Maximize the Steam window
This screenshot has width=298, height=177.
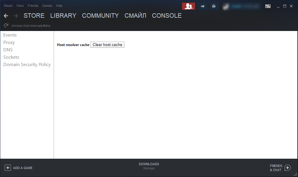(285, 6)
